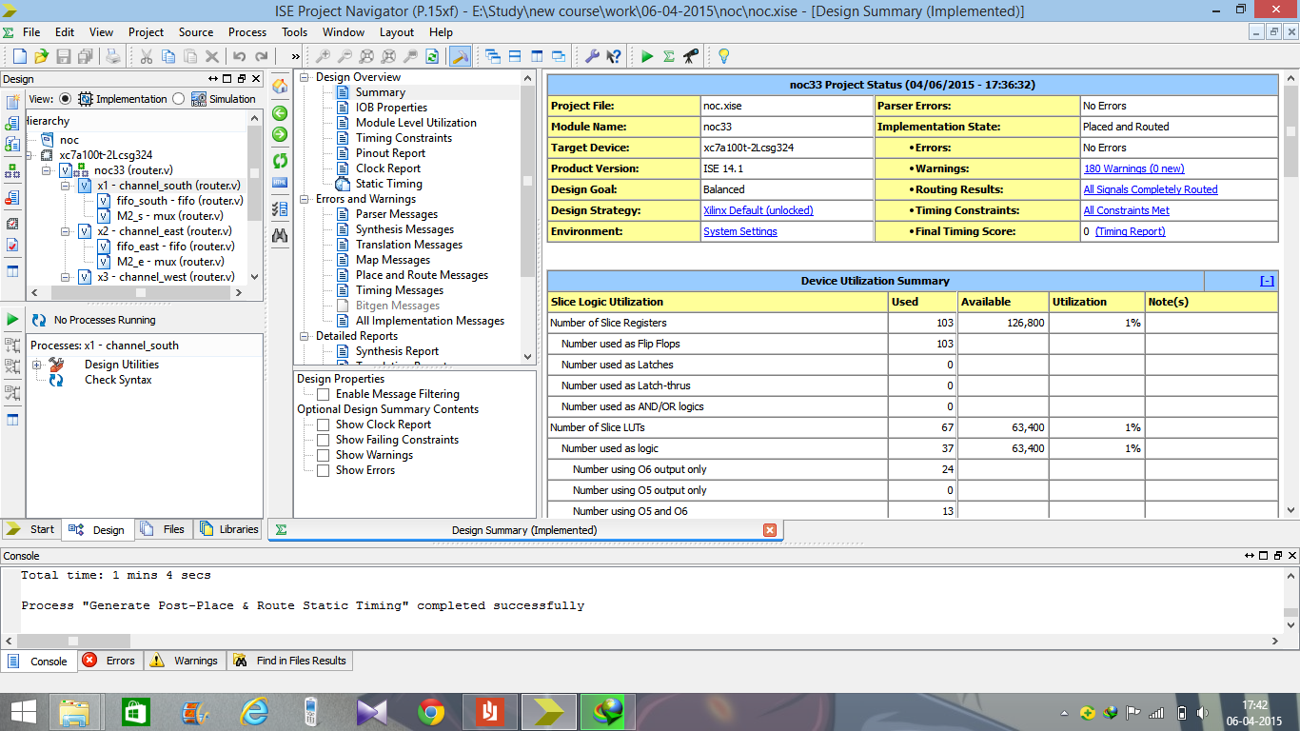
Task: Select the Simulation view radio button
Action: coord(179,99)
